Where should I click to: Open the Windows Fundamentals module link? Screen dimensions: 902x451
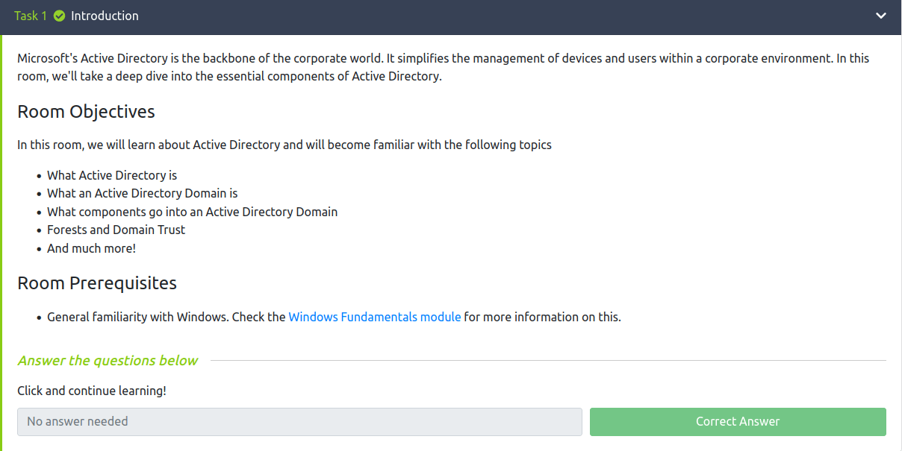click(x=374, y=317)
